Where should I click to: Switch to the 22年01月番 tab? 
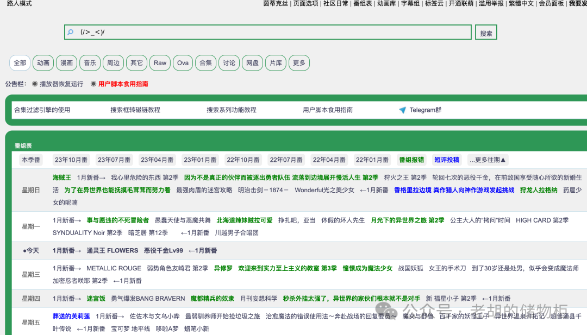pyautogui.click(x=373, y=159)
